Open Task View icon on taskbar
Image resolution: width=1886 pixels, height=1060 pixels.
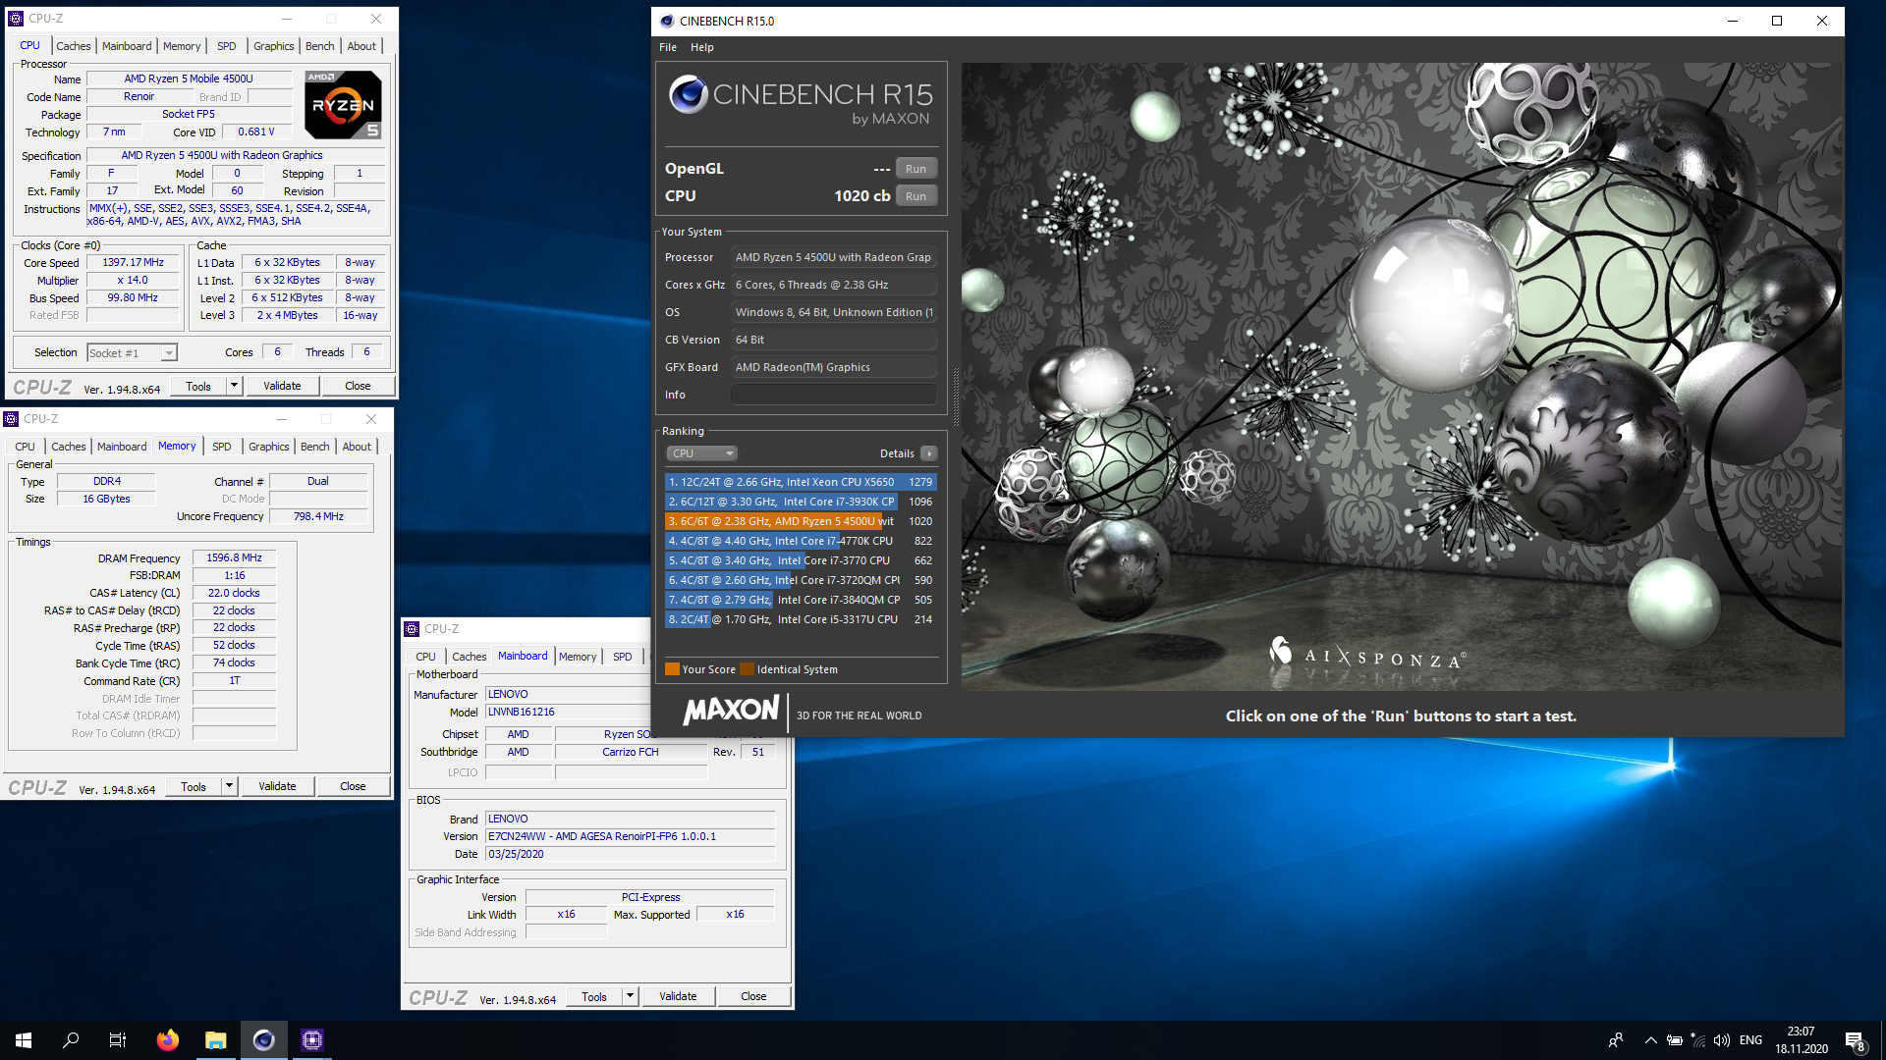click(x=118, y=1040)
